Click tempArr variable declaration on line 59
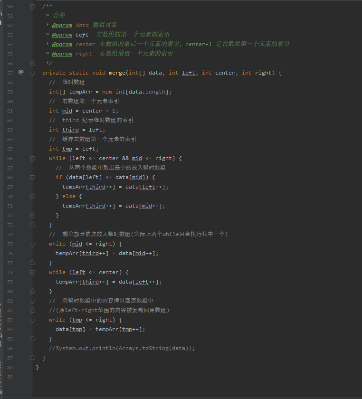The image size is (362, 399). pos(80,92)
